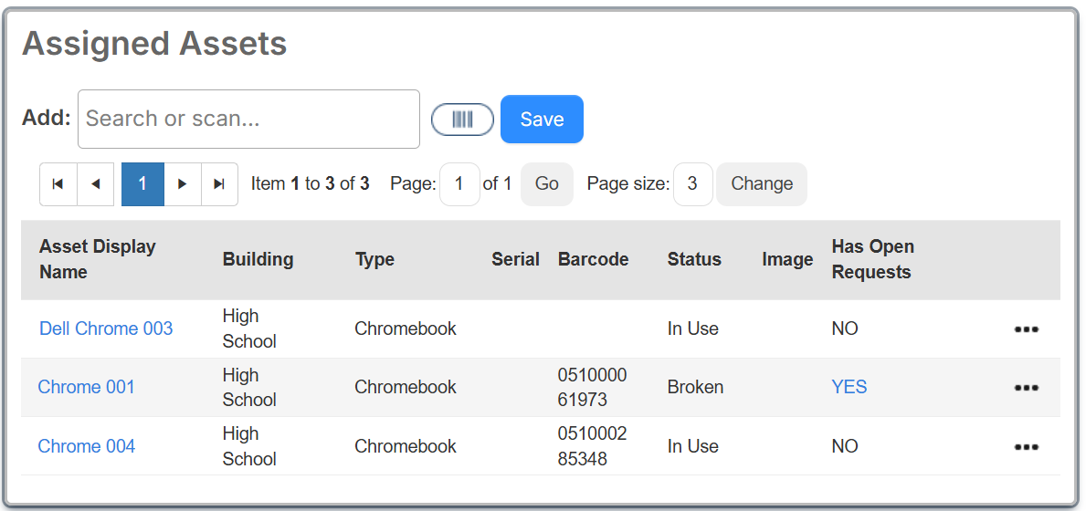Click the Image column header
This screenshot has width=1086, height=511.
787,259
